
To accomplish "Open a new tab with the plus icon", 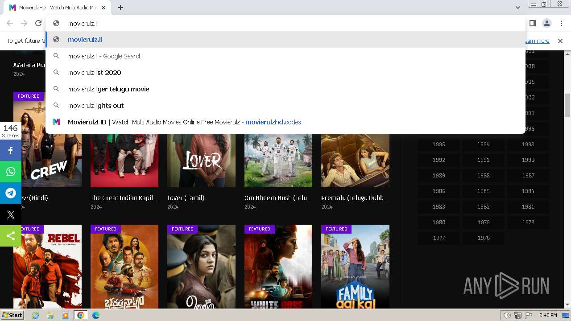I will [x=120, y=8].
